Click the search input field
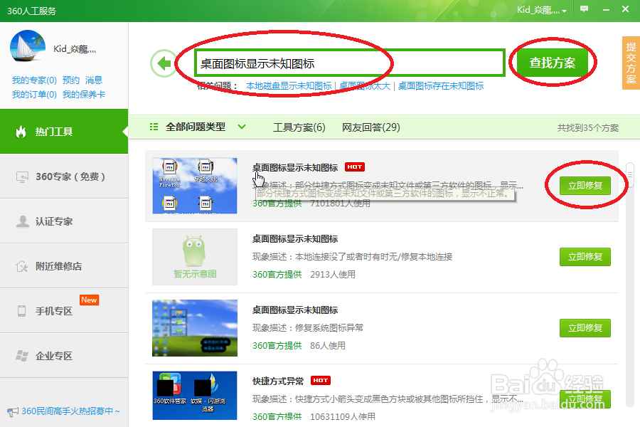Image resolution: width=640 pixels, height=427 pixels. coord(350,63)
